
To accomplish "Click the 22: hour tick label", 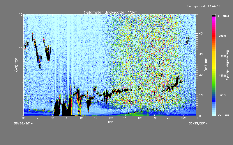I will [x=183, y=118].
